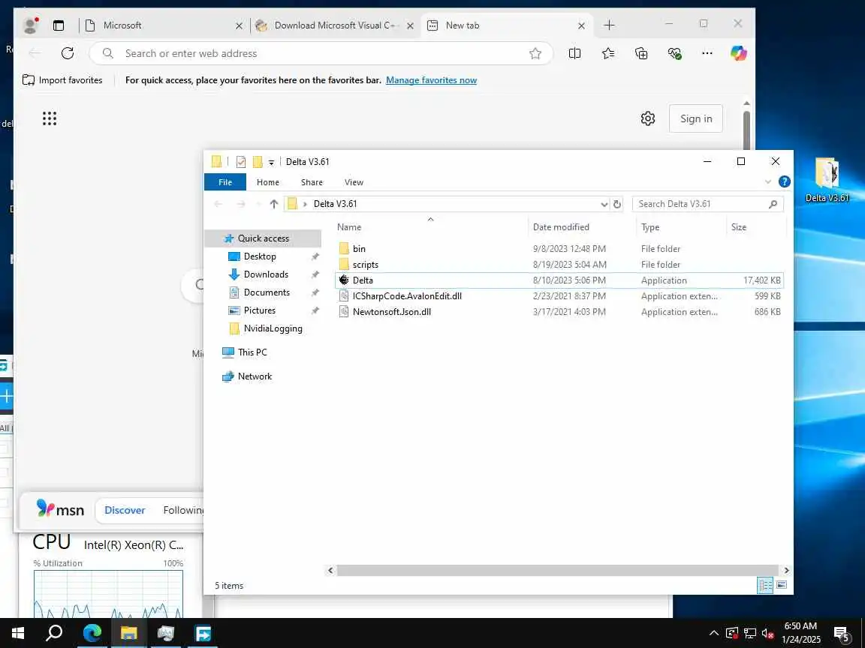The width and height of the screenshot is (865, 648).
Task: Open Edge favorites list icon
Action: pos(608,53)
